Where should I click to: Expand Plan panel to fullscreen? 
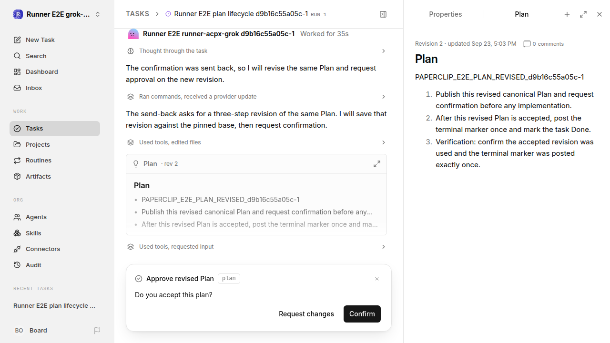point(583,14)
